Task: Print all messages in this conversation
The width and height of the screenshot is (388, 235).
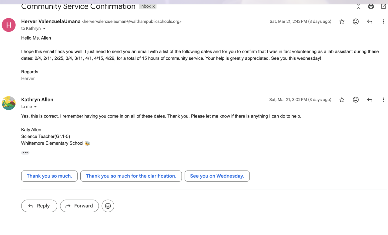Action: click(x=371, y=6)
